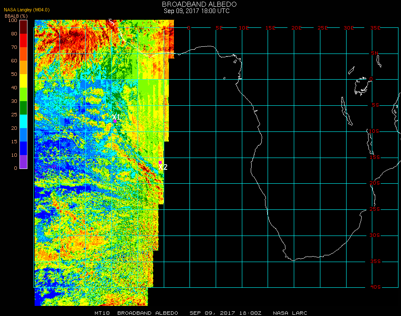The height and width of the screenshot is (316, 401).
Task: Click the 'SEP 09, 2017 18:00Z' footer text
Action: [225, 313]
